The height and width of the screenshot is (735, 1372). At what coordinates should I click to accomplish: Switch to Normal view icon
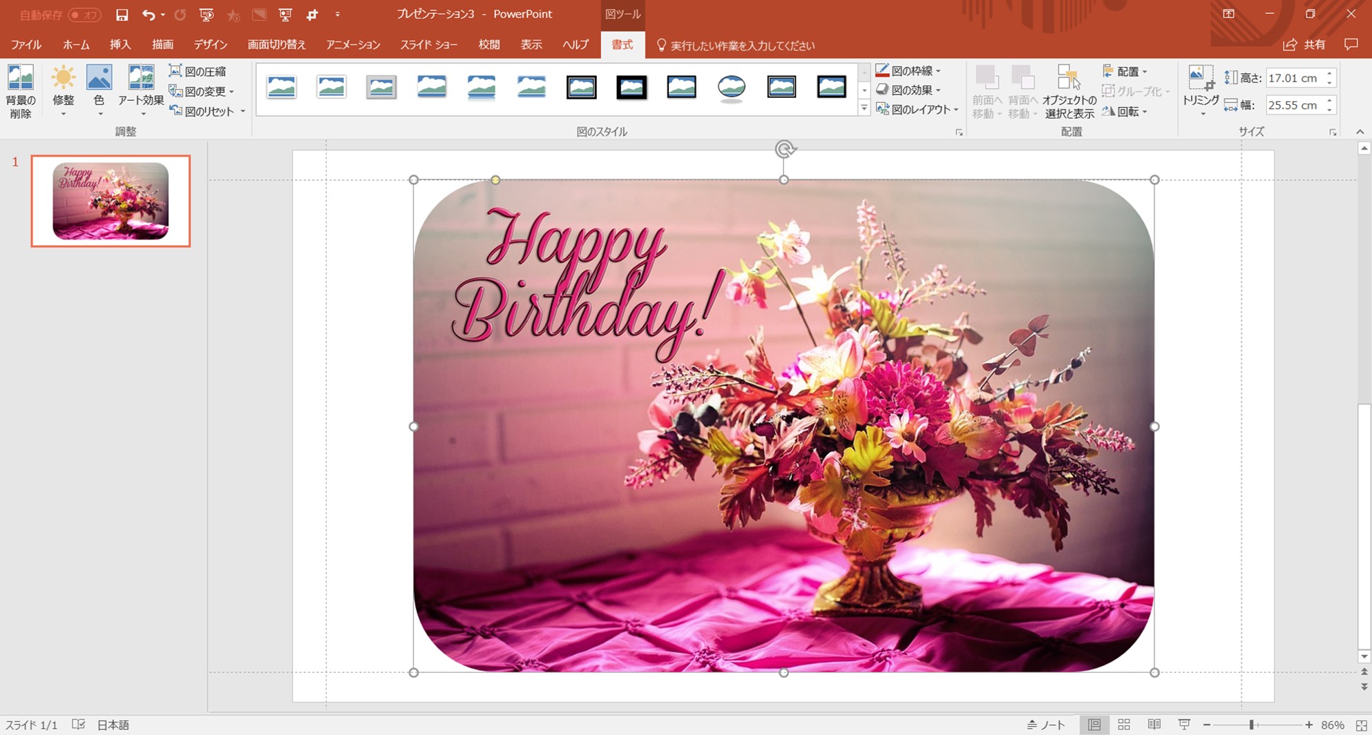1094,725
